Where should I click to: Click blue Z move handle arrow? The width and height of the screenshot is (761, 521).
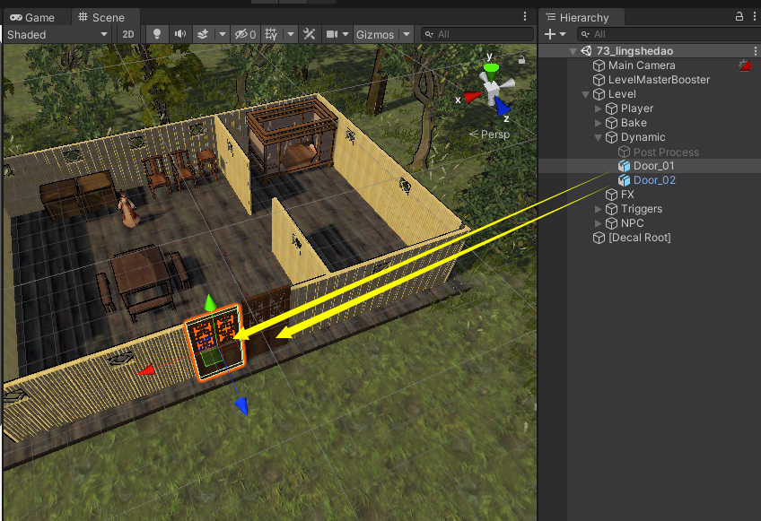pos(242,406)
